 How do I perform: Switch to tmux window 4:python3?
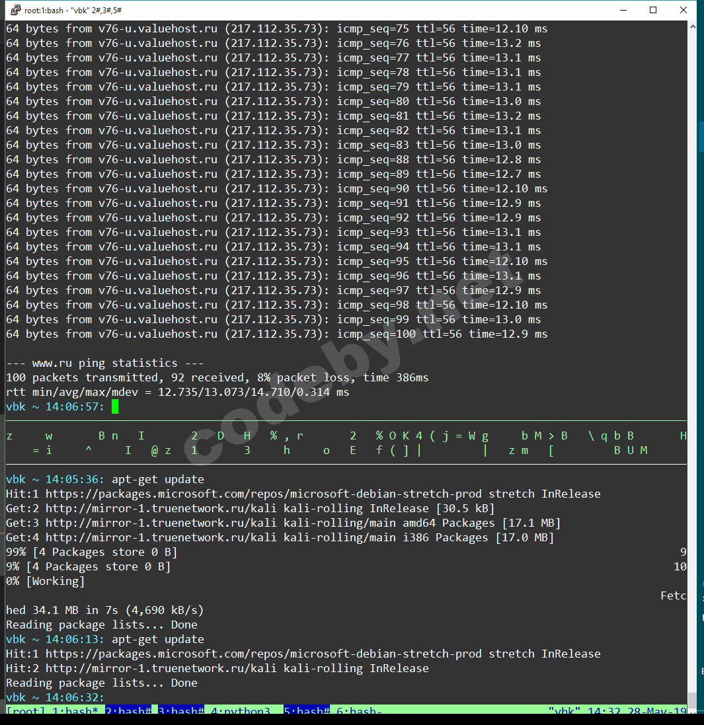[x=240, y=710]
